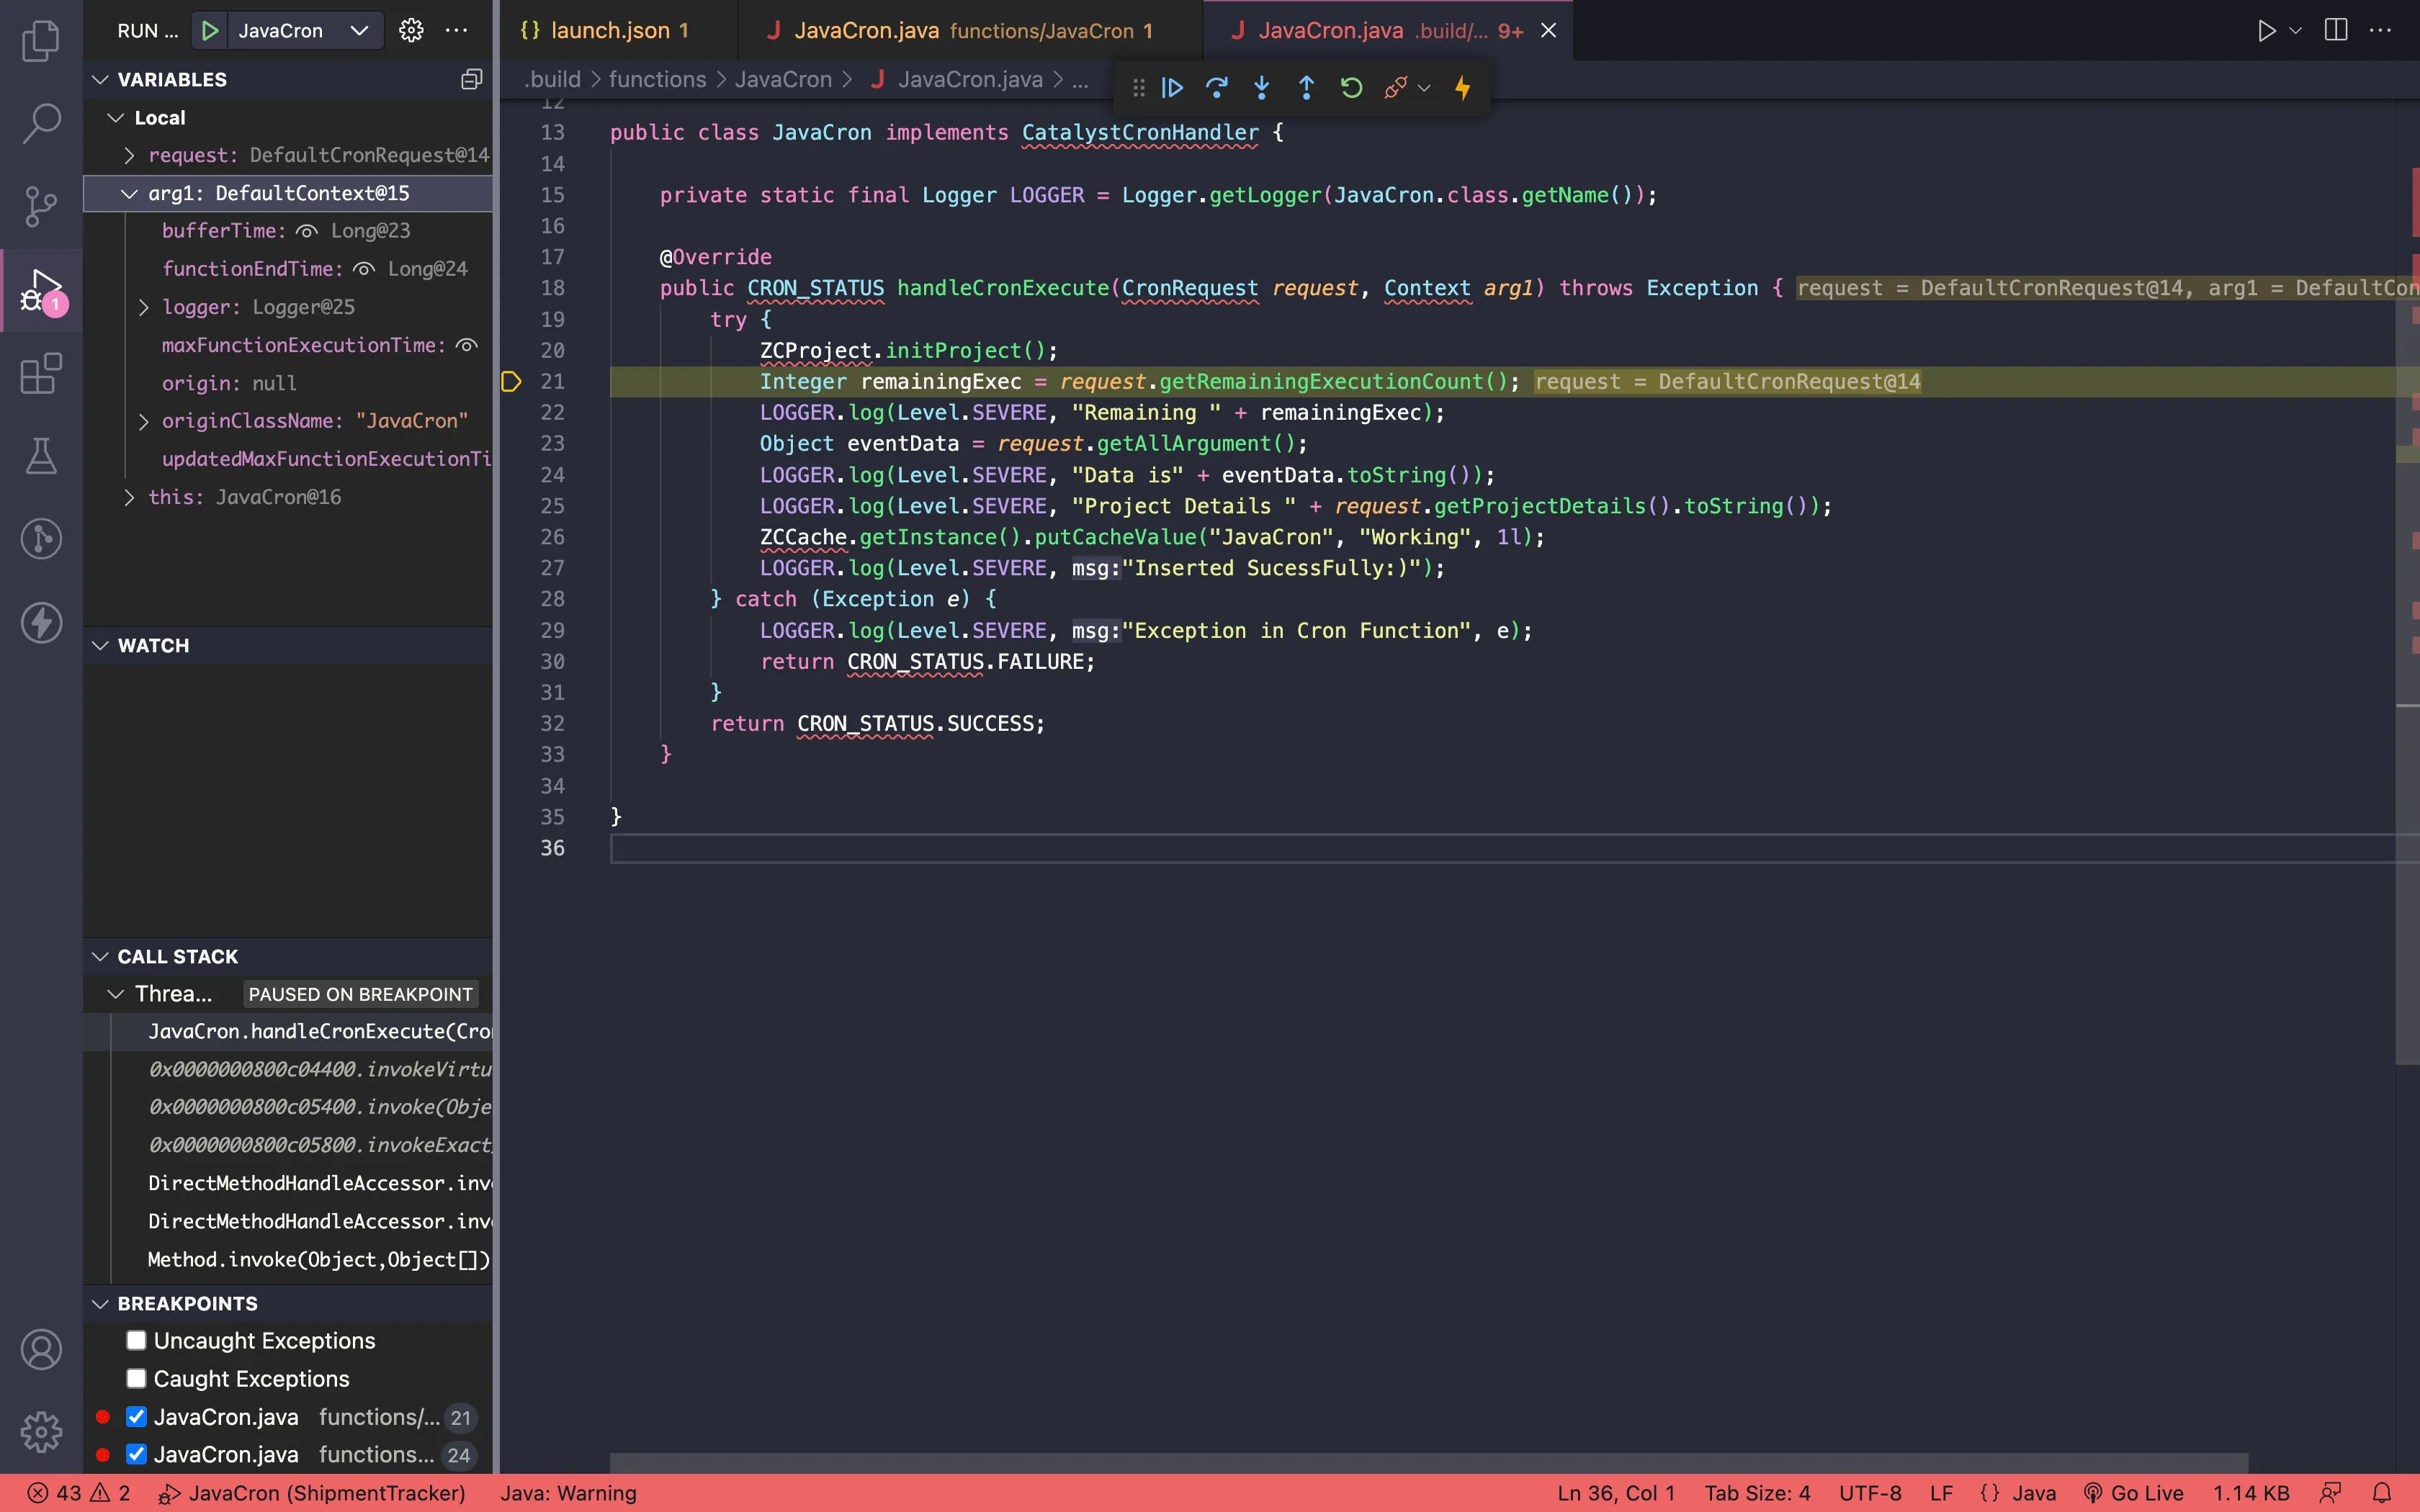The height and width of the screenshot is (1512, 2420).
Task: View bufferTime value via eye icon
Action: click(x=307, y=231)
